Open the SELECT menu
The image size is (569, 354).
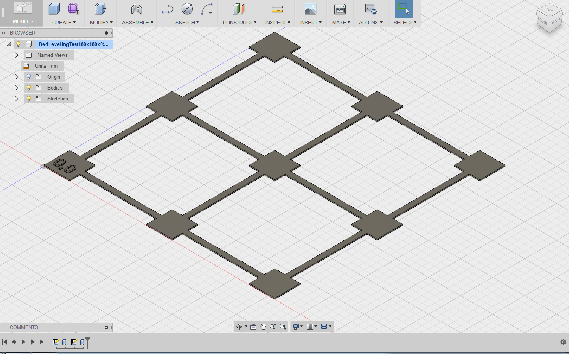point(405,23)
